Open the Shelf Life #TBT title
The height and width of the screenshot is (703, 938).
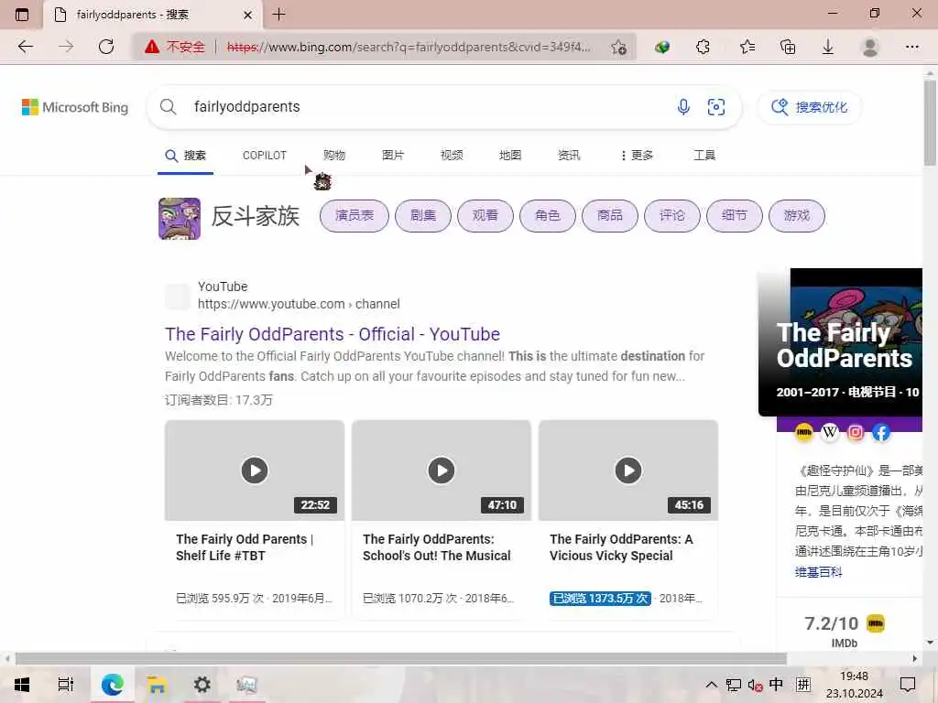click(x=244, y=547)
